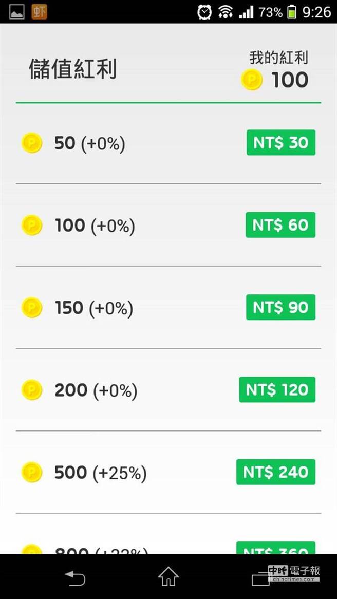Buy 500 points with NT$ 240 button
337x599 pixels.
coord(276,472)
